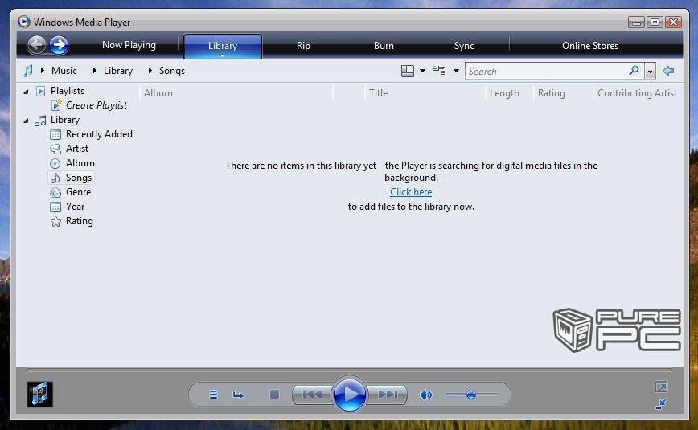This screenshot has height=430, width=698.
Task: Stop playback
Action: [274, 395]
